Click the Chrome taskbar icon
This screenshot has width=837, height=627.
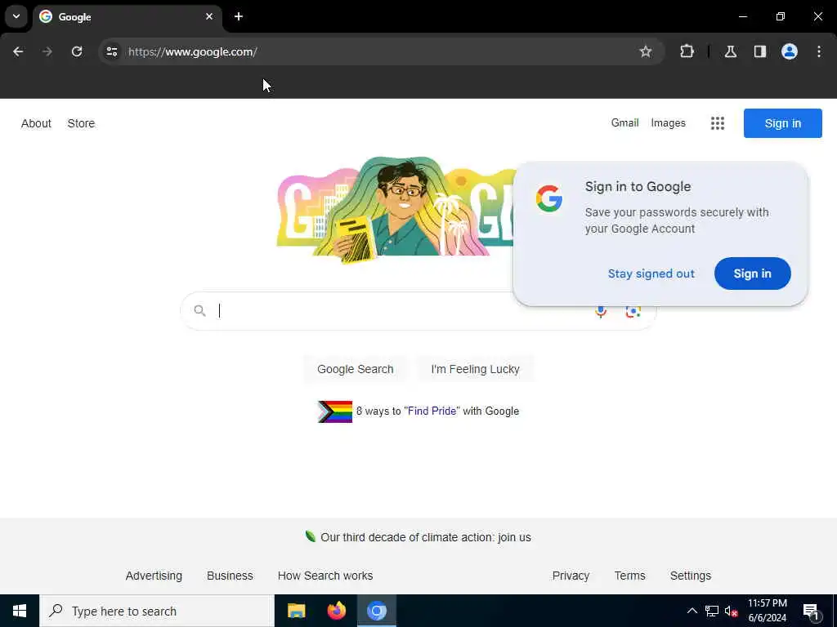(376, 611)
